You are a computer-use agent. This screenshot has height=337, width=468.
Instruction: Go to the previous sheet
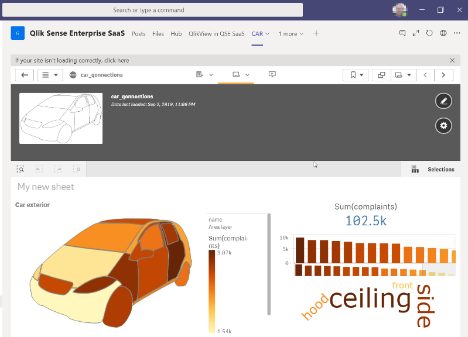pos(425,75)
